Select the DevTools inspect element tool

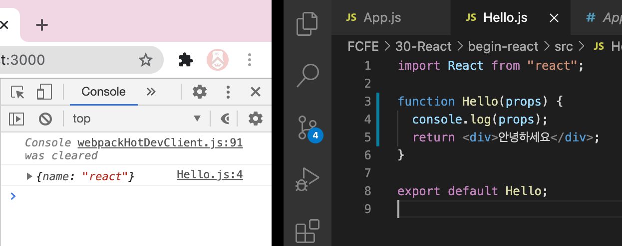(x=17, y=92)
